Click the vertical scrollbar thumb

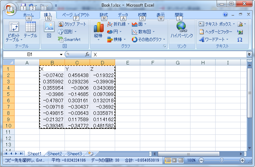coord(250,93)
